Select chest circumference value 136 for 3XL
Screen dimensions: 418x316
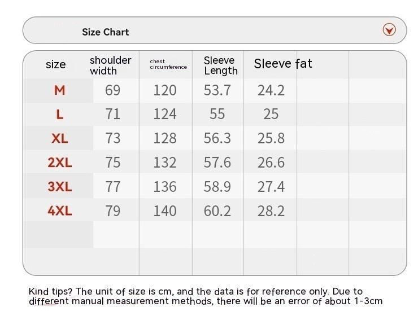165,187
